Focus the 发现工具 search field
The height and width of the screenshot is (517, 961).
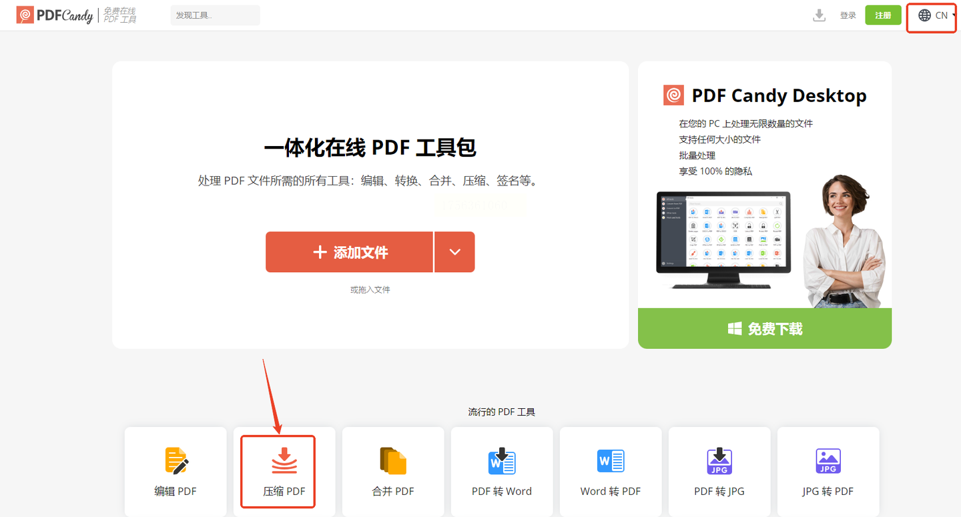click(x=216, y=15)
